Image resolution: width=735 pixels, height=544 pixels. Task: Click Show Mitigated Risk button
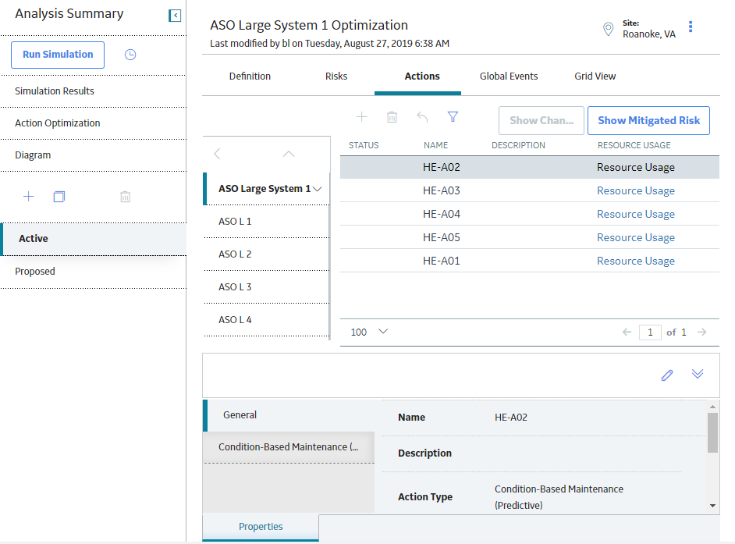(648, 120)
